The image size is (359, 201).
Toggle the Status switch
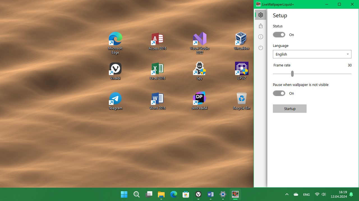(x=279, y=35)
